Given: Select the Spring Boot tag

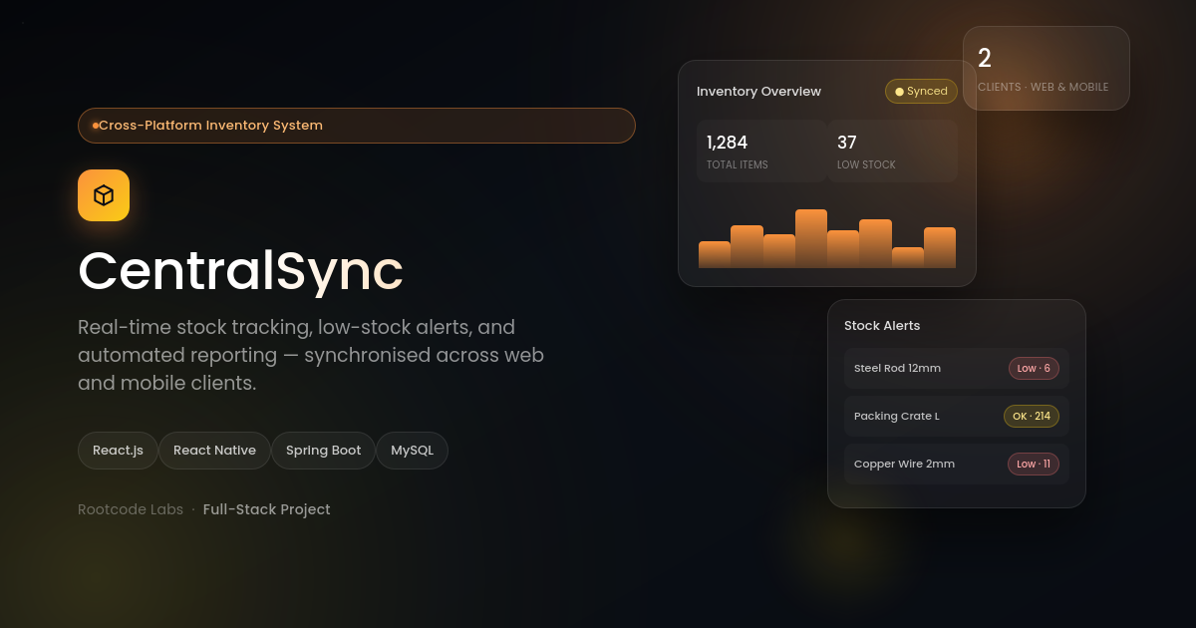Looking at the screenshot, I should [x=323, y=451].
